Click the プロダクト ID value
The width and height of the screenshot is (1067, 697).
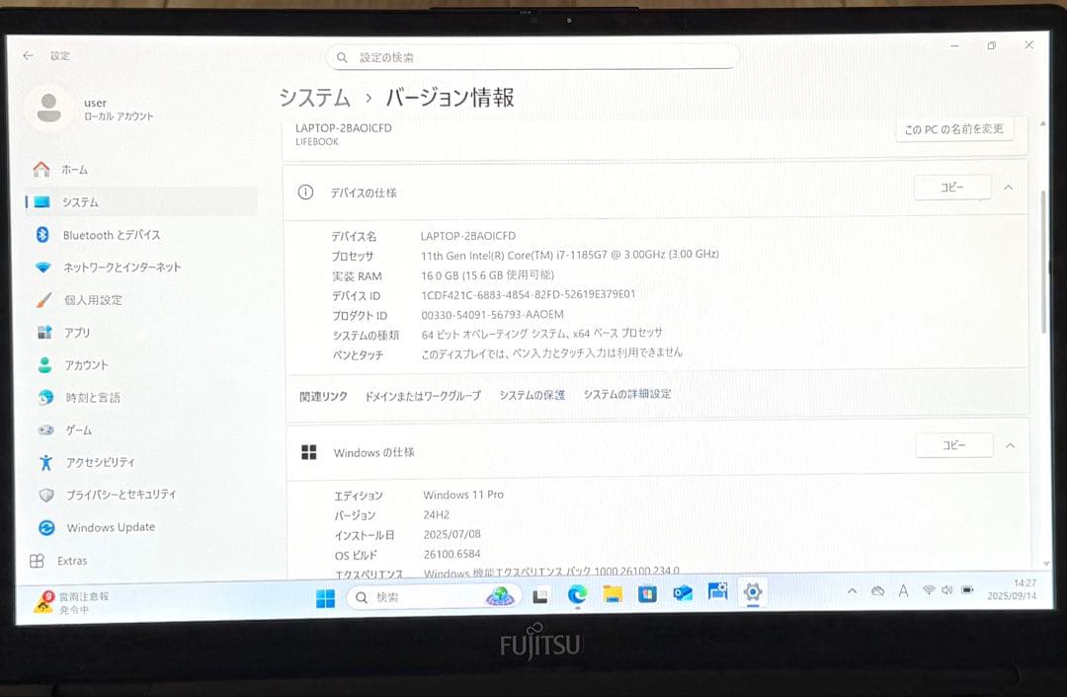click(492, 314)
